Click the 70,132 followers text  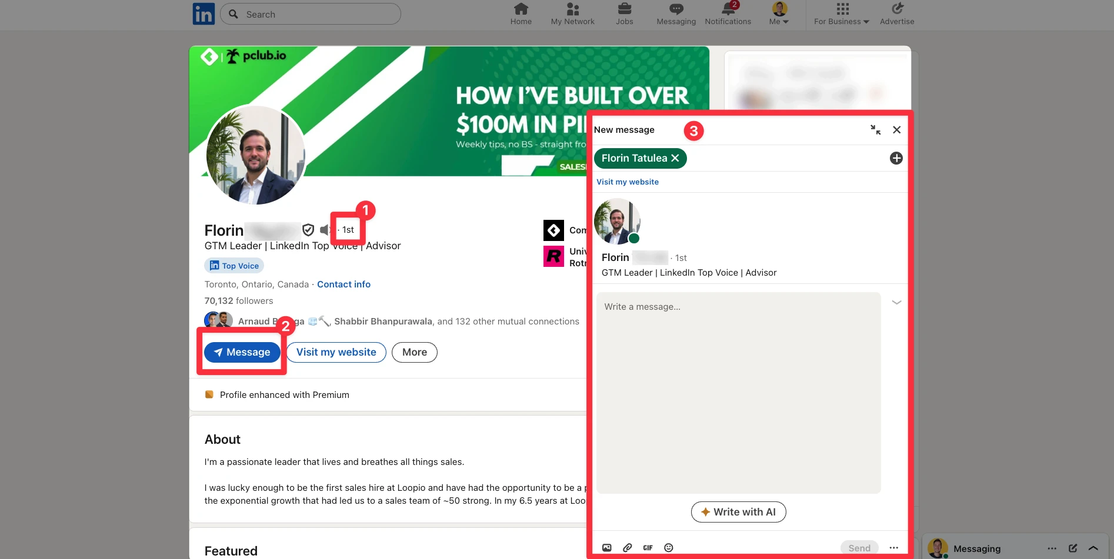tap(239, 301)
